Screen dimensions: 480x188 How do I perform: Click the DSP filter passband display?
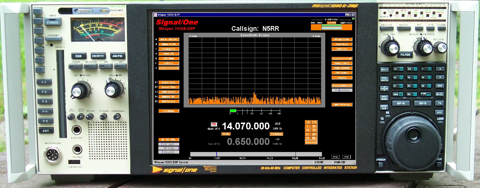(332, 27)
